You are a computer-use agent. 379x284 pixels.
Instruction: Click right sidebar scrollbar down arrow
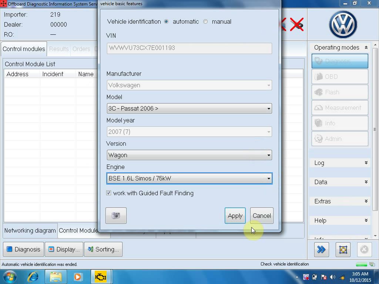pyautogui.click(x=375, y=236)
